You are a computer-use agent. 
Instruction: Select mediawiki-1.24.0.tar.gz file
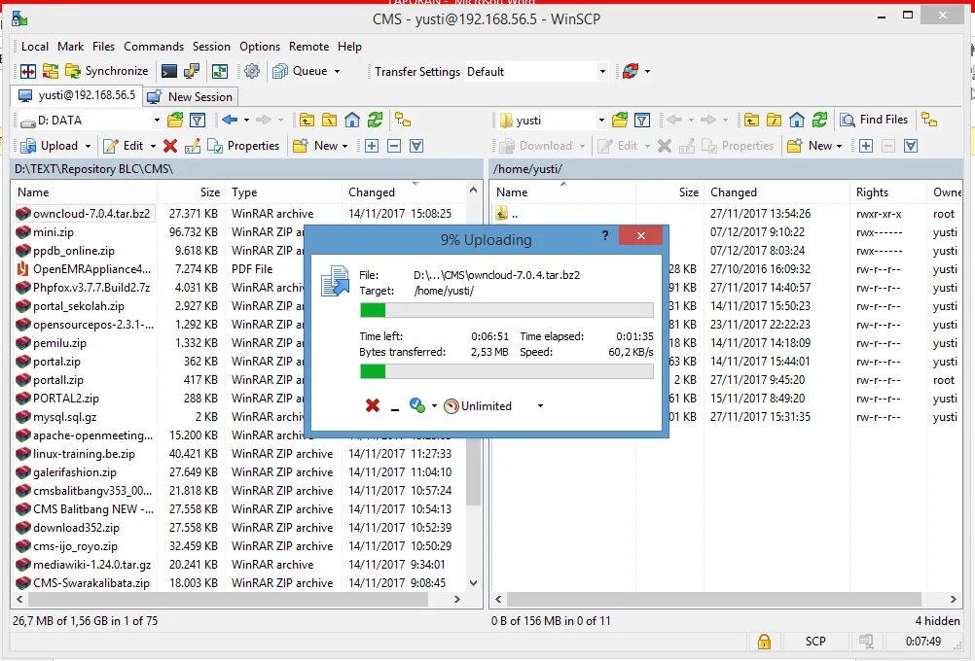pyautogui.click(x=86, y=565)
